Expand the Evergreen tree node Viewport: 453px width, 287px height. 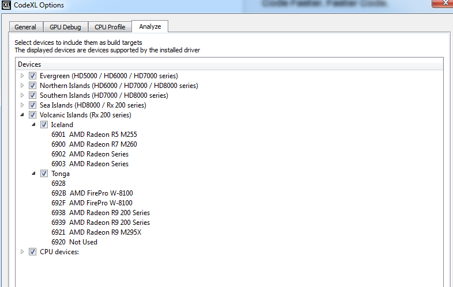[22, 76]
